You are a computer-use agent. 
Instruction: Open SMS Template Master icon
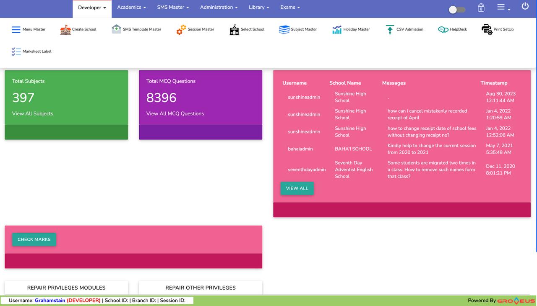click(116, 29)
